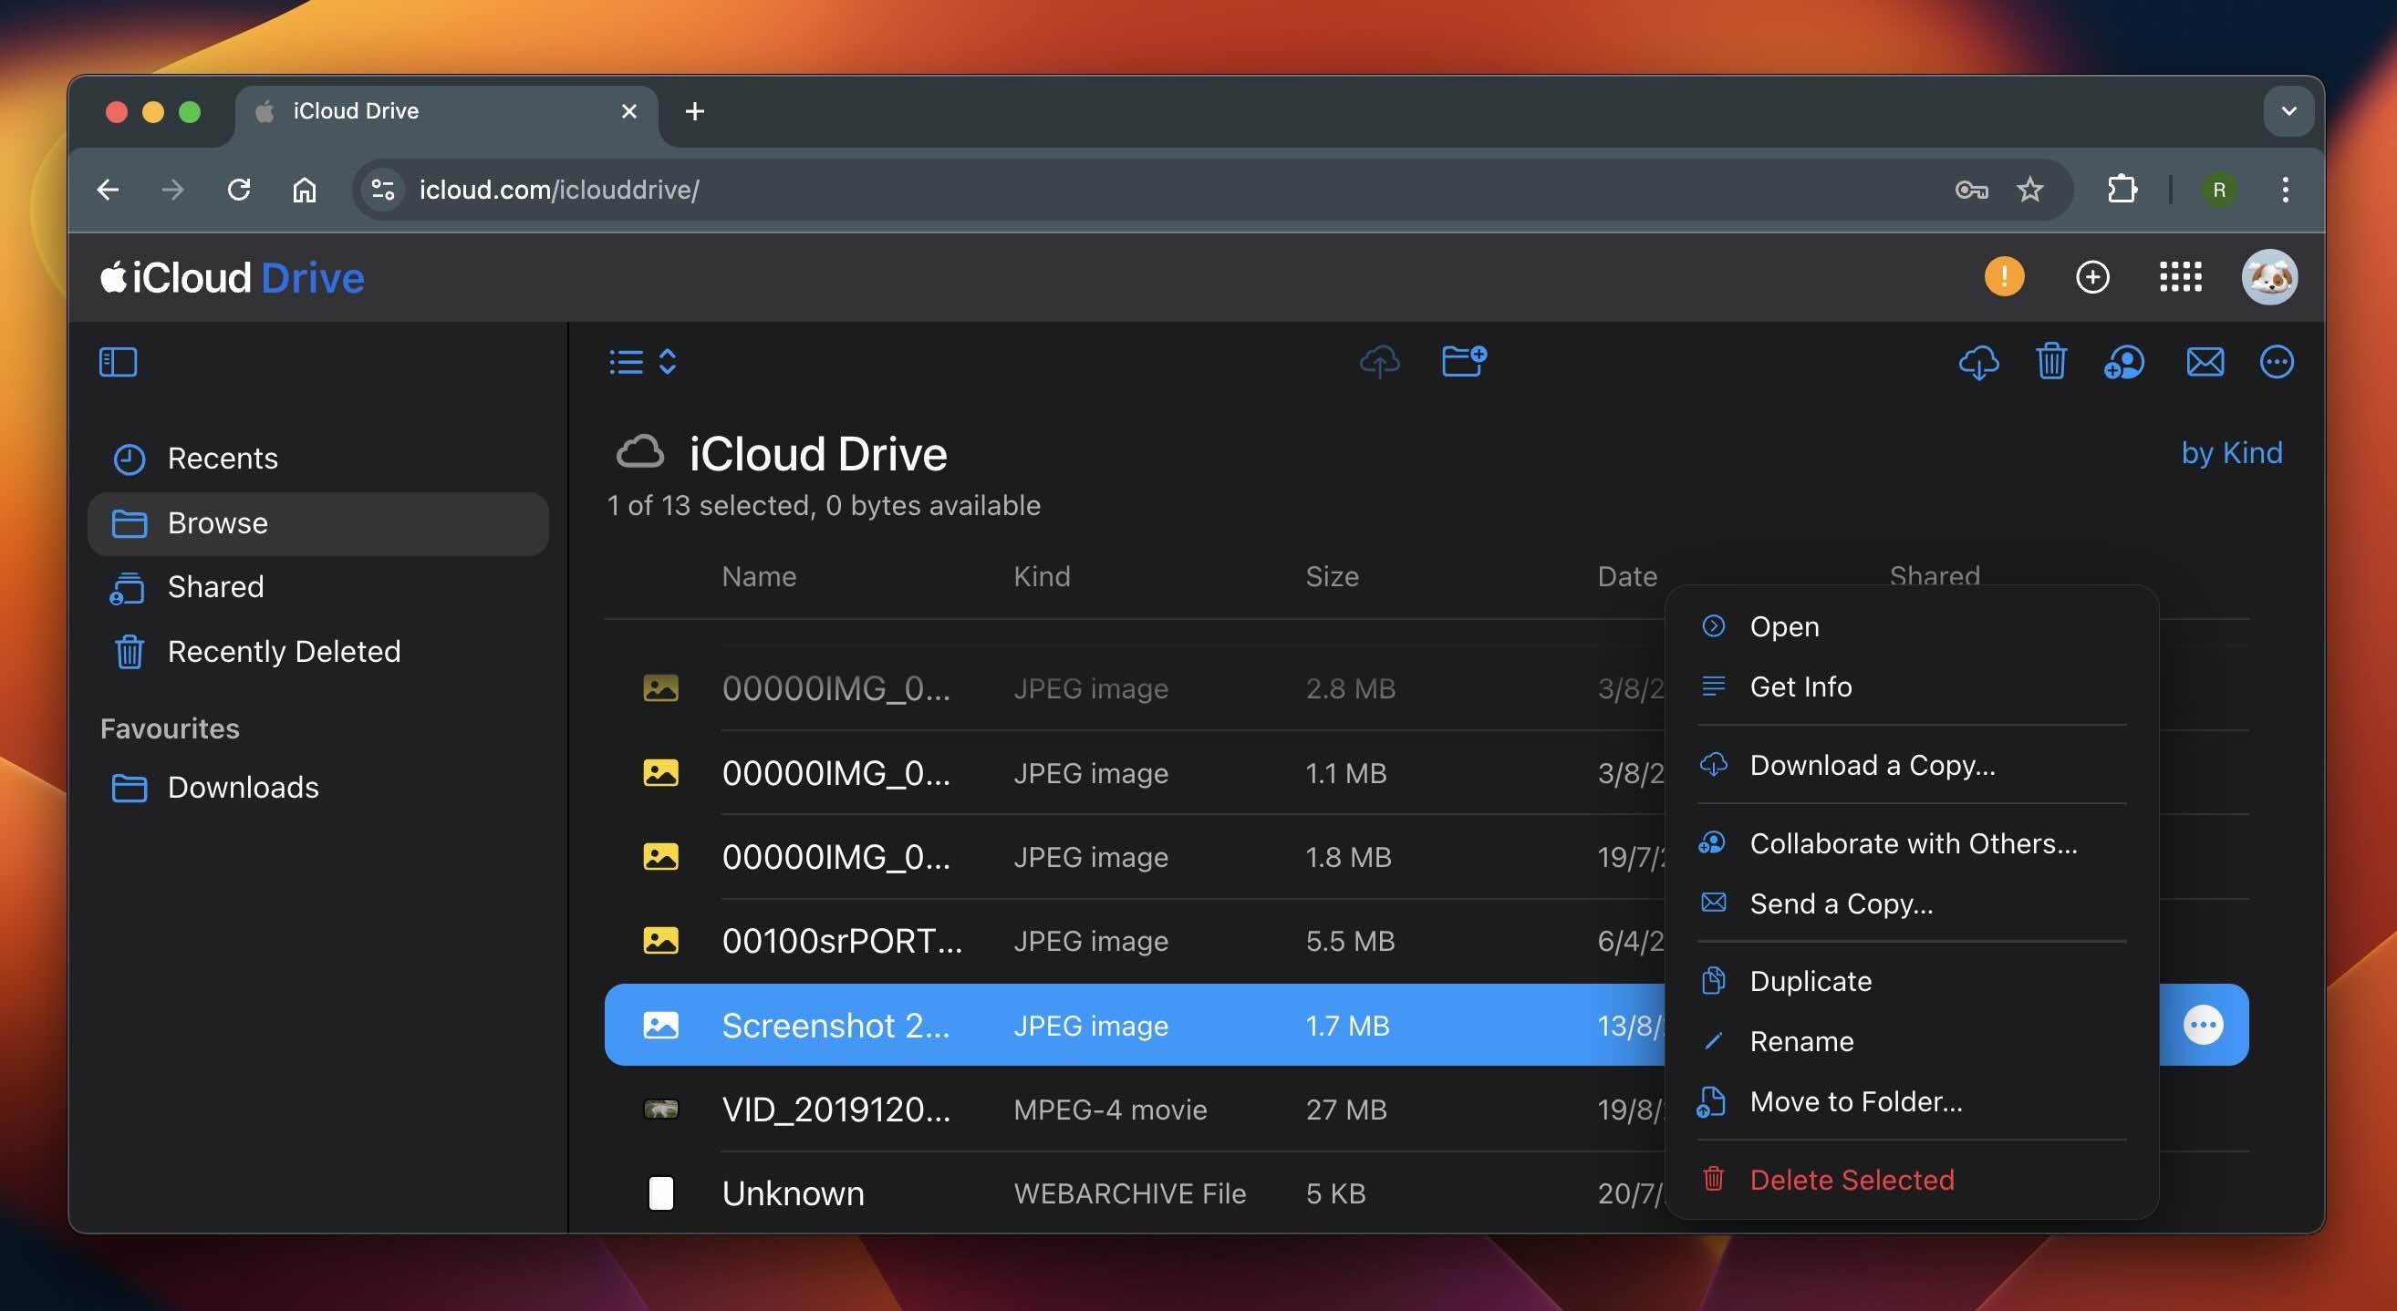Choose Delete Selected in context menu

coord(1911,1180)
